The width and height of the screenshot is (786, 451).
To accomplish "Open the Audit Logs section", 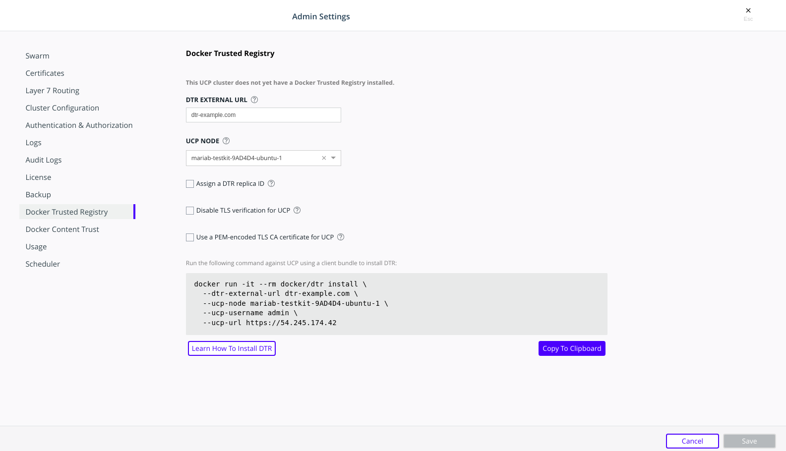I will point(44,160).
